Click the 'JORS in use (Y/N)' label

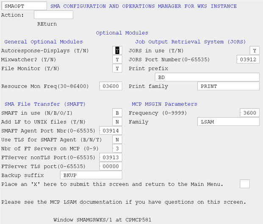click(x=156, y=51)
